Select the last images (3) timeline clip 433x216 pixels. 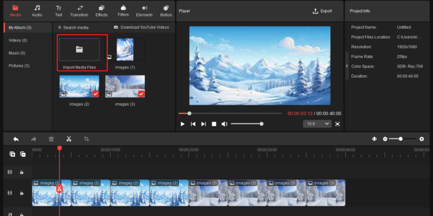tap(326, 193)
